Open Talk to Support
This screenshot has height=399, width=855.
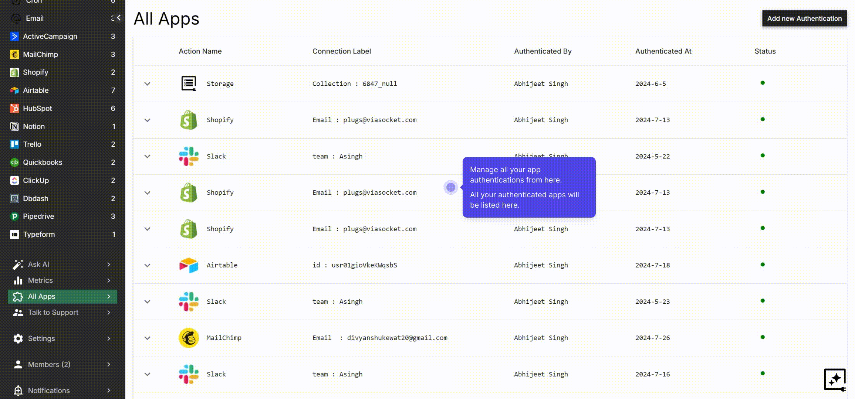click(x=62, y=313)
